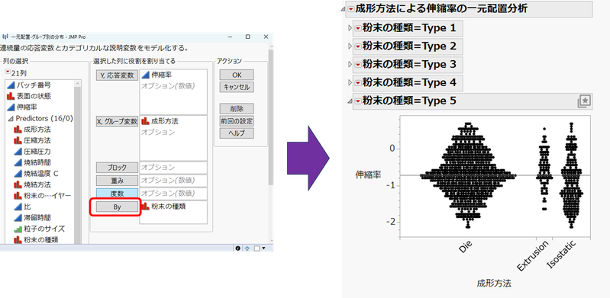This screenshot has width=610, height=298.
Task: Click the キャンセル button
Action: tap(237, 87)
